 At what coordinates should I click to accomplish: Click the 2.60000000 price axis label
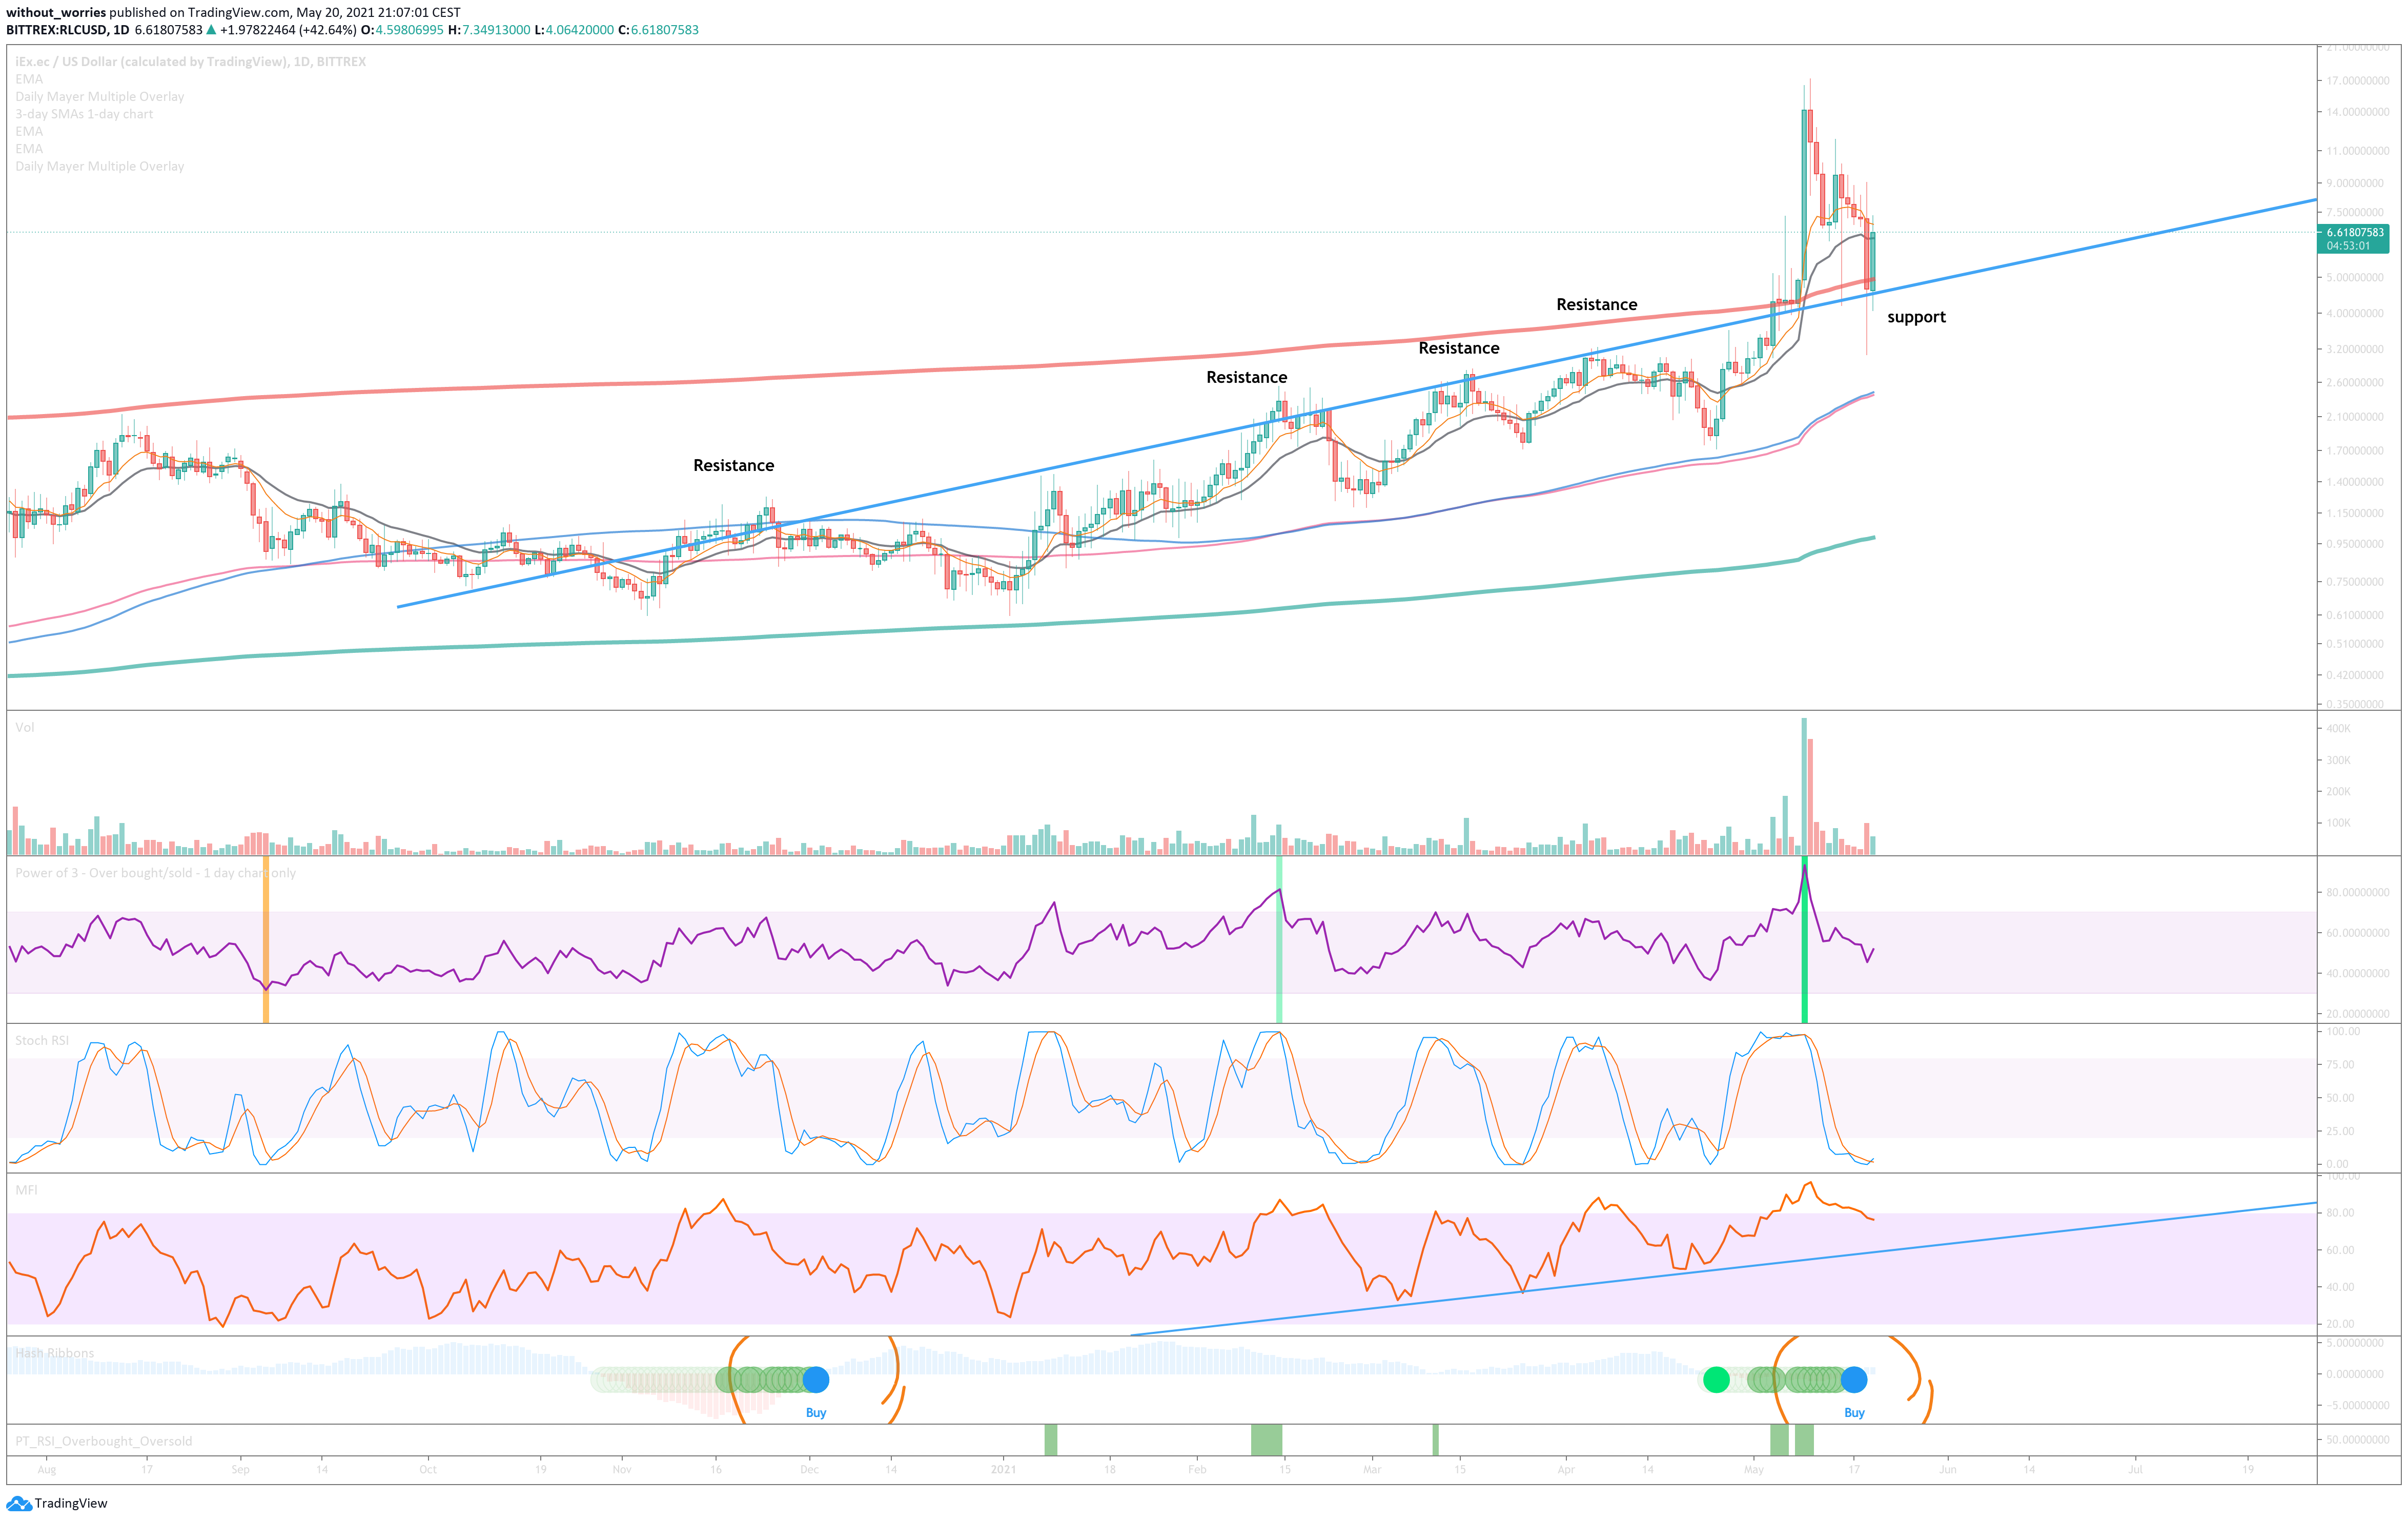(x=2355, y=382)
